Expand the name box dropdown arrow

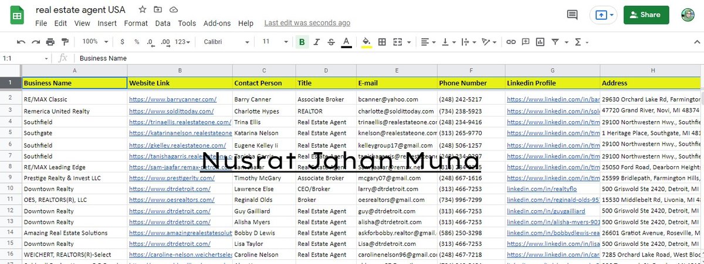click(47, 59)
